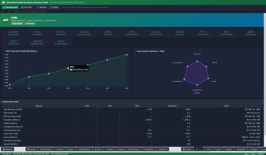Click the 77.7% Literacy Rate card
This screenshot has height=155, width=266.
point(203,33)
